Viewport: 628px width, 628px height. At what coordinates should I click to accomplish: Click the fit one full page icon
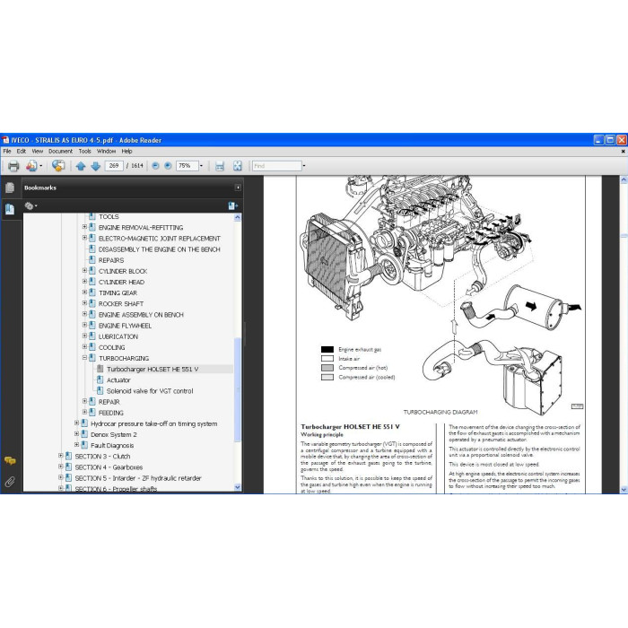click(x=238, y=166)
